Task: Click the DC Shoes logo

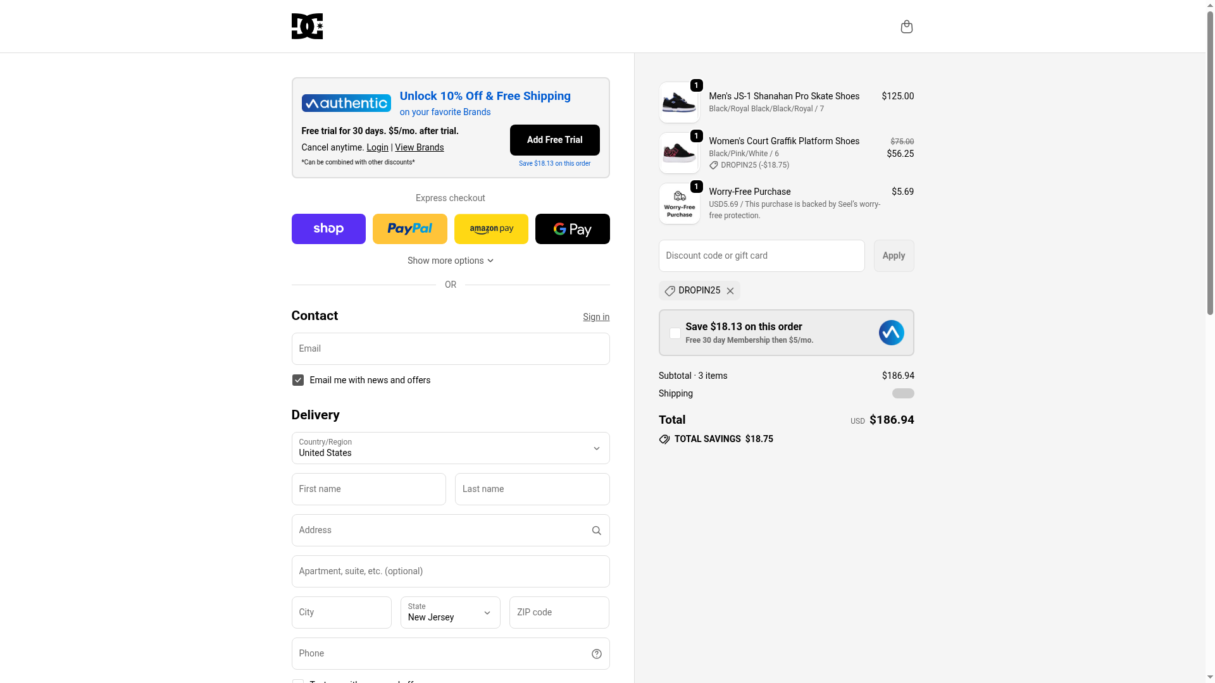Action: pyautogui.click(x=307, y=27)
